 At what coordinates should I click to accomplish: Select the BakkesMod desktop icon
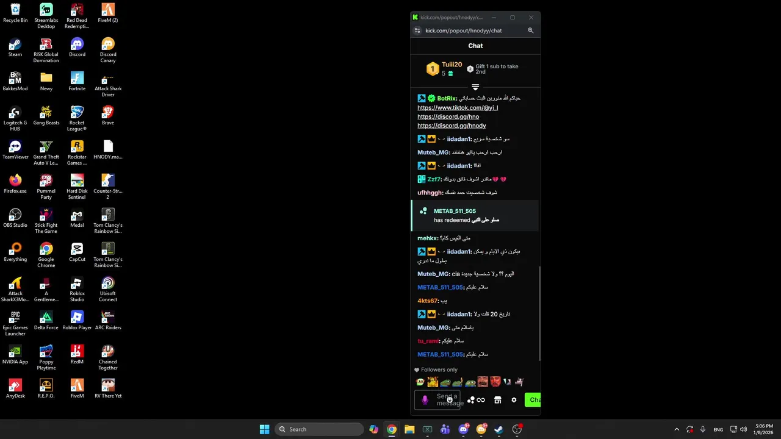pos(15,81)
